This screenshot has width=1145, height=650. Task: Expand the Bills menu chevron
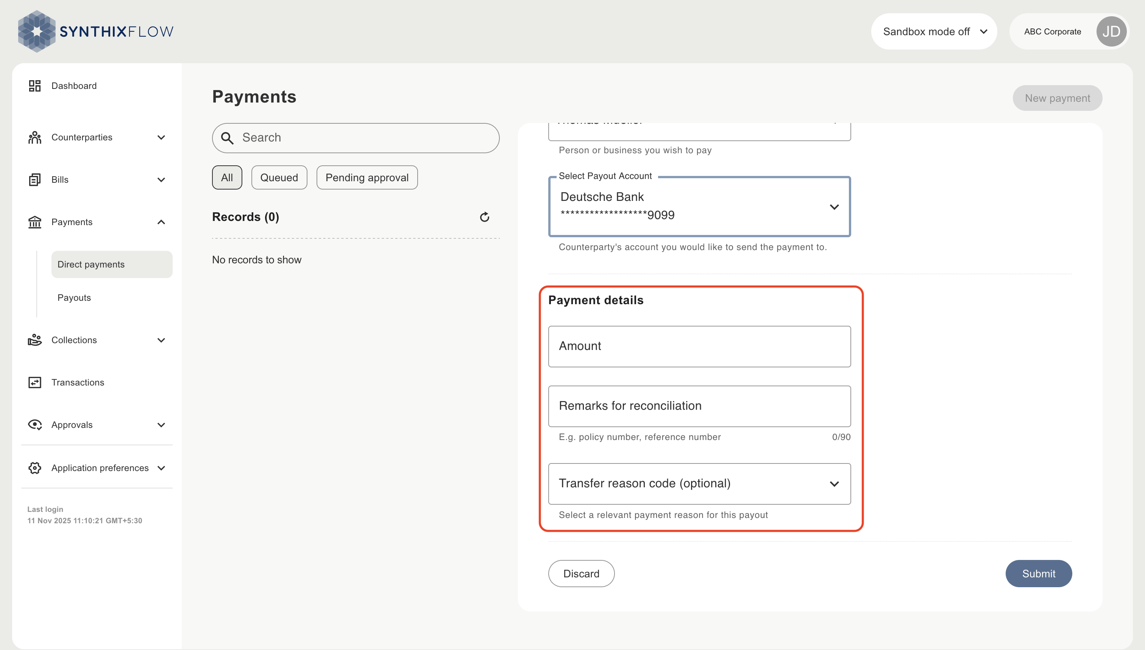click(x=161, y=179)
